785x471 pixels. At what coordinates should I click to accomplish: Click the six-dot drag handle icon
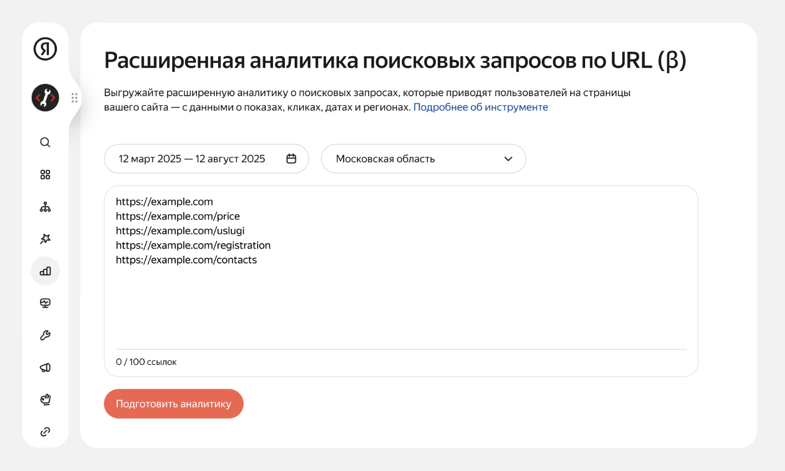[74, 98]
